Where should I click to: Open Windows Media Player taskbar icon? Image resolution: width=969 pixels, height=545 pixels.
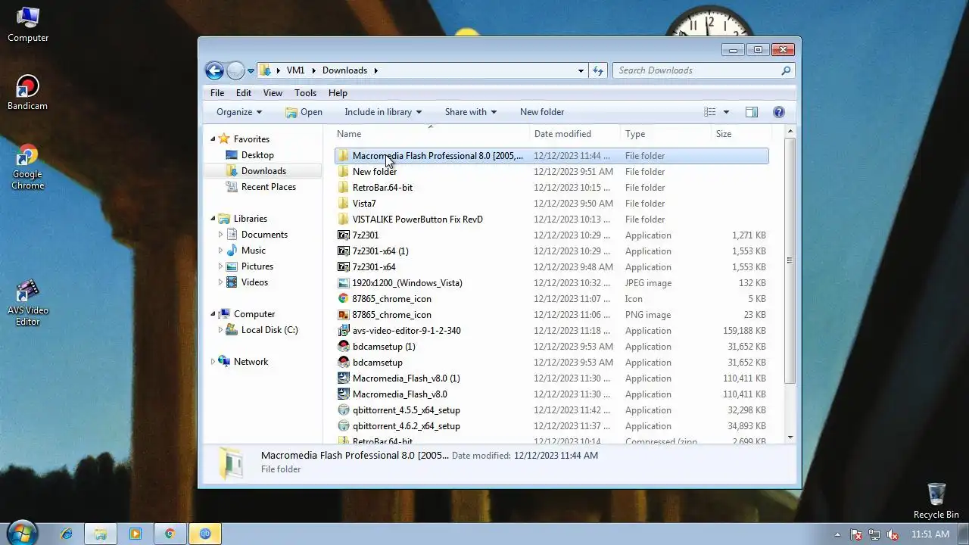(x=136, y=534)
